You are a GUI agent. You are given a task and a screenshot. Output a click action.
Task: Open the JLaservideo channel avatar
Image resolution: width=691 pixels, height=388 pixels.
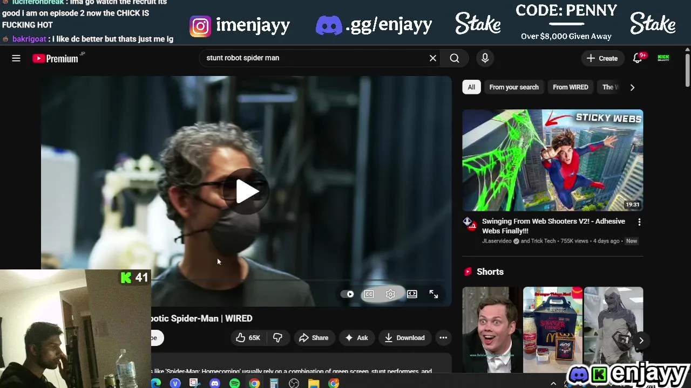(468, 223)
